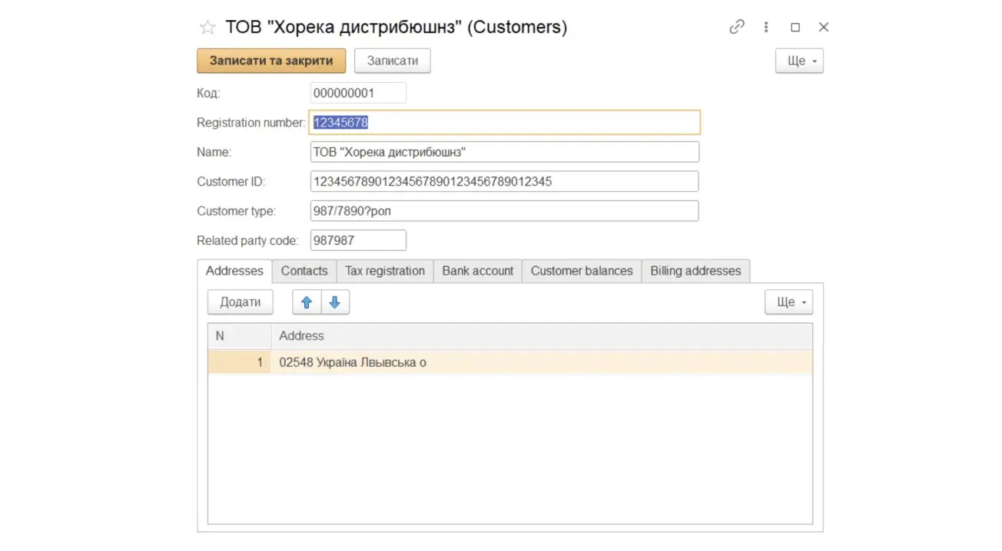Move address row up with arrow
1002x551 pixels.
click(x=307, y=302)
